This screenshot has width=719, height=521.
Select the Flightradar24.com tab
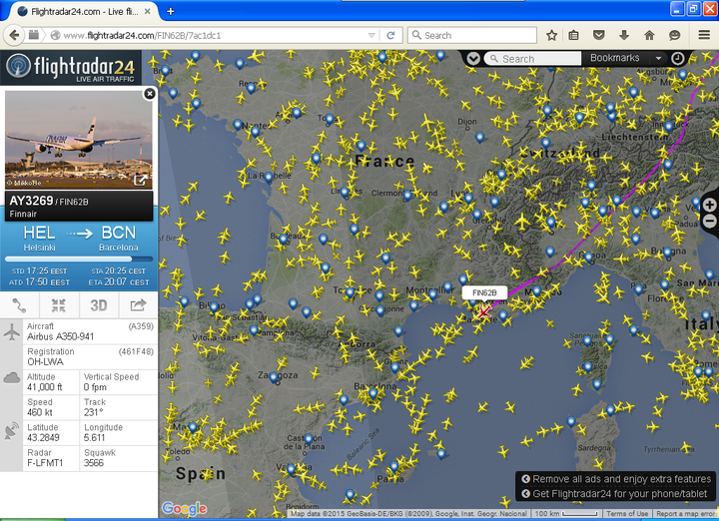click(84, 11)
